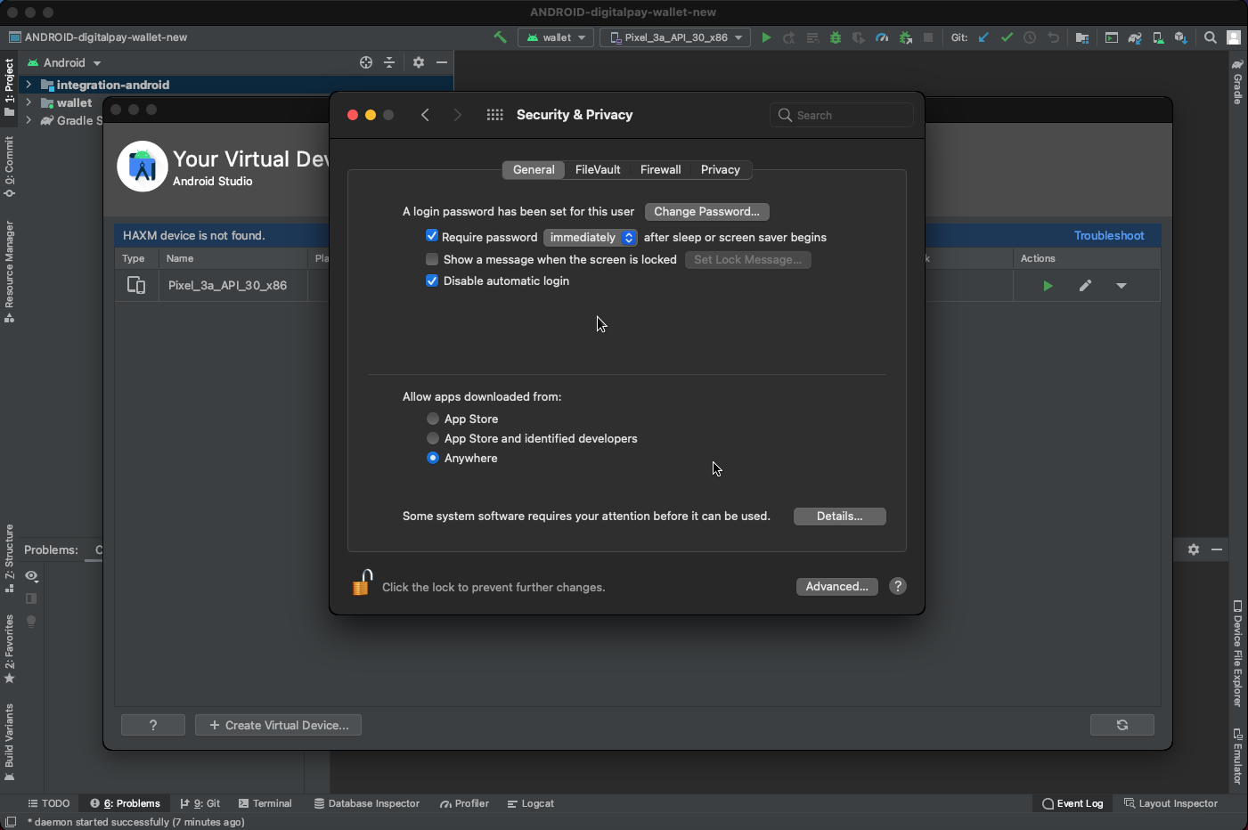Viewport: 1248px width, 830px height.
Task: Open wallet run configuration dropdown
Action: click(x=556, y=37)
